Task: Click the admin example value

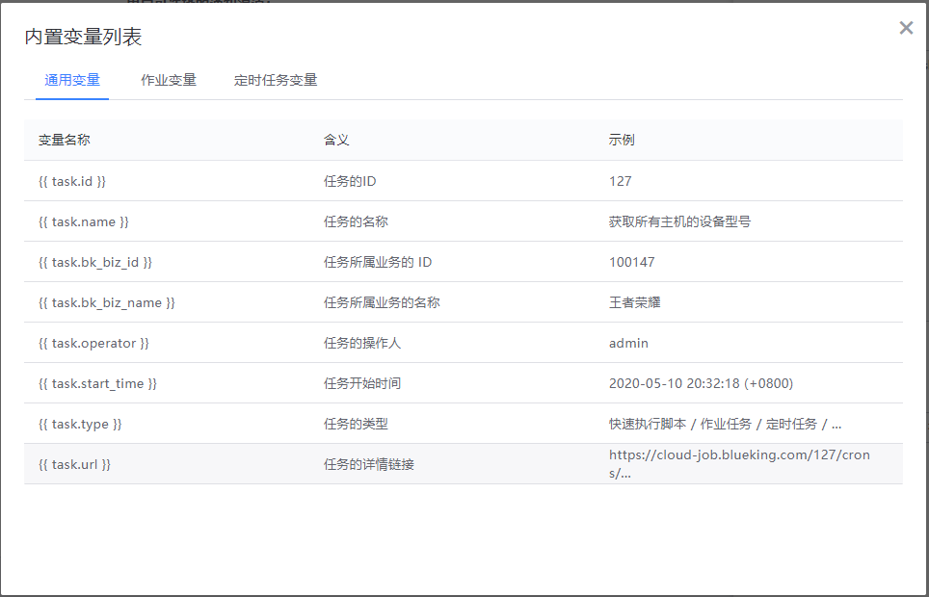Action: (x=628, y=343)
